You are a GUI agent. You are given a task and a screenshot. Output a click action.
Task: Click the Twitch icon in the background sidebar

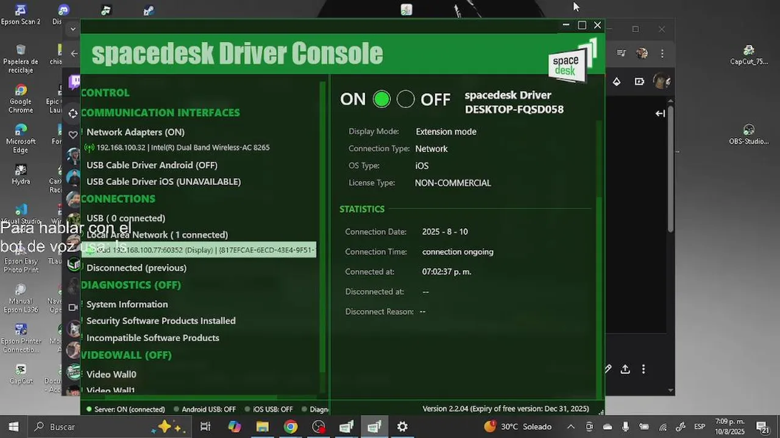(74, 82)
